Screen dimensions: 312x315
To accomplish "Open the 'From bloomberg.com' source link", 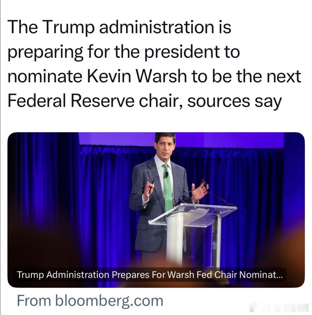I will 90,301.
